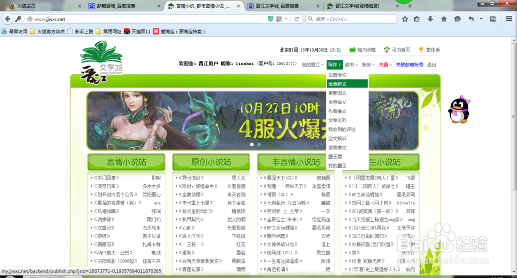Expand the 写作 dropdown menu
This screenshot has height=278, width=517.
pyautogui.click(x=334, y=65)
